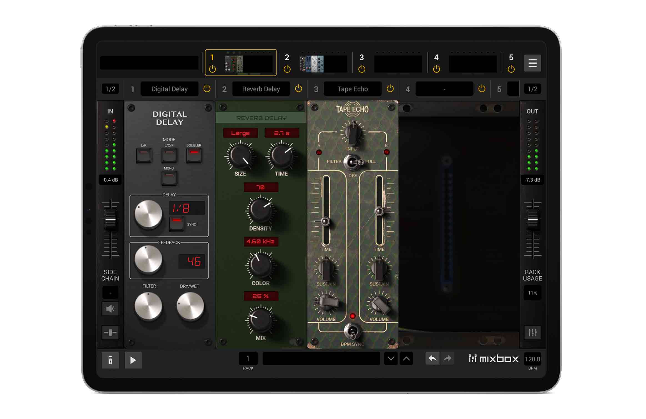Click the Tape Echo INPUT knob
This screenshot has width=646, height=419.
pos(353,133)
